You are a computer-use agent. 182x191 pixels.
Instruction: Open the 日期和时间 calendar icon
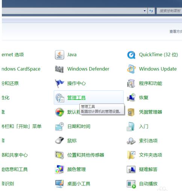59,126
